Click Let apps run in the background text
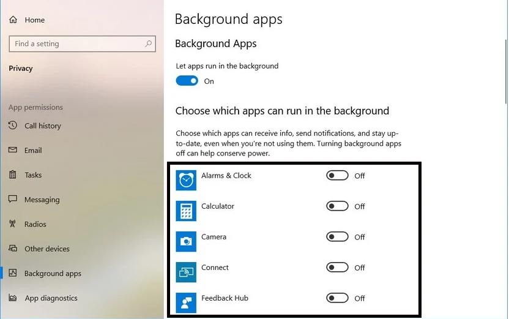The height and width of the screenshot is (319, 509). tap(227, 66)
